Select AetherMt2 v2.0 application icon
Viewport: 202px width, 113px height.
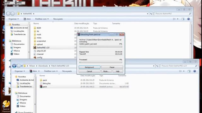point(35,47)
